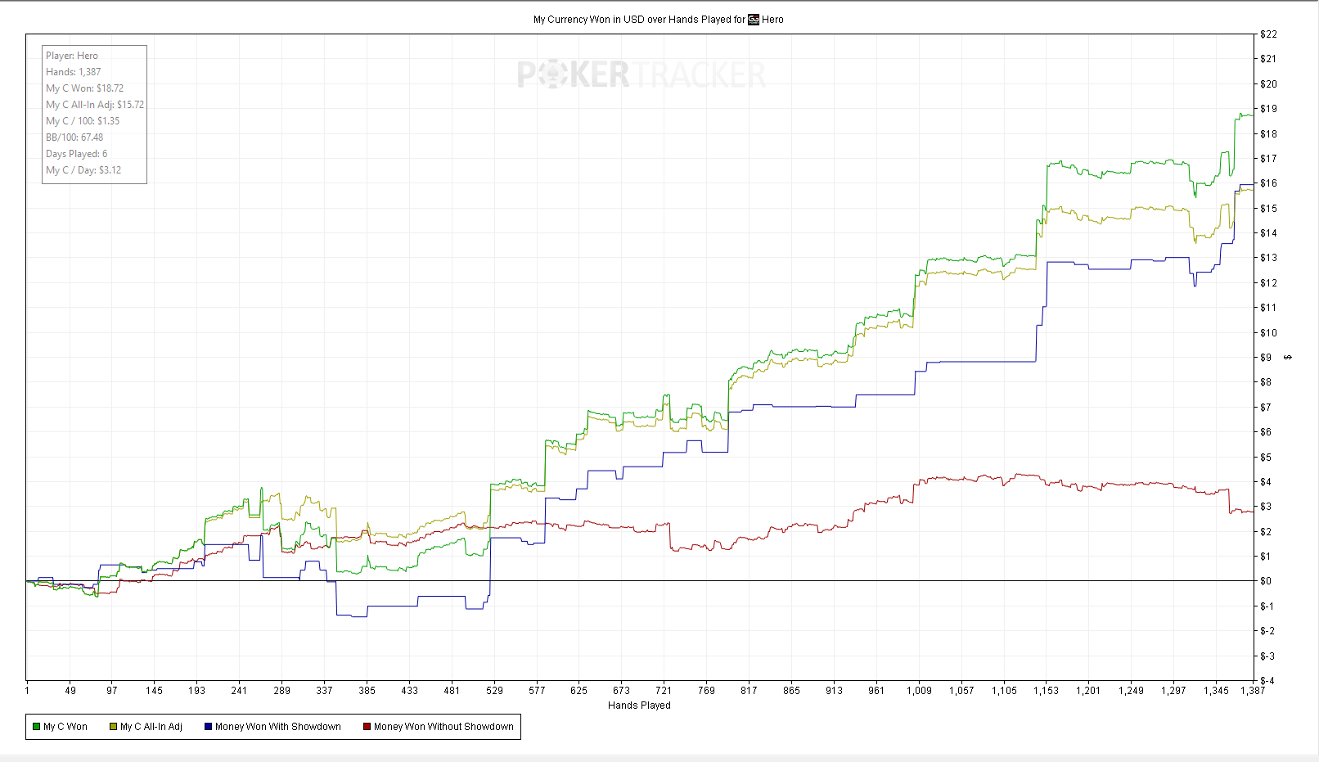Click the "1,387" x-axis label
Image resolution: width=1319 pixels, height=762 pixels.
click(x=1253, y=691)
